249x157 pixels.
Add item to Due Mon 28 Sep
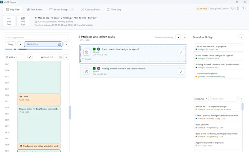pos(241,37)
